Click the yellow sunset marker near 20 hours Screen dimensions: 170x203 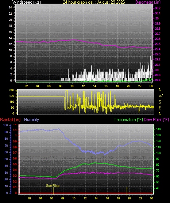(x=127, y=191)
